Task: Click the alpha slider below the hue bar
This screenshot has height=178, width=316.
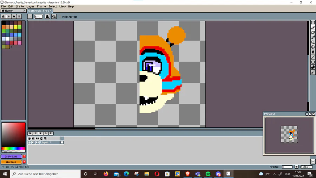Action: 13,151
